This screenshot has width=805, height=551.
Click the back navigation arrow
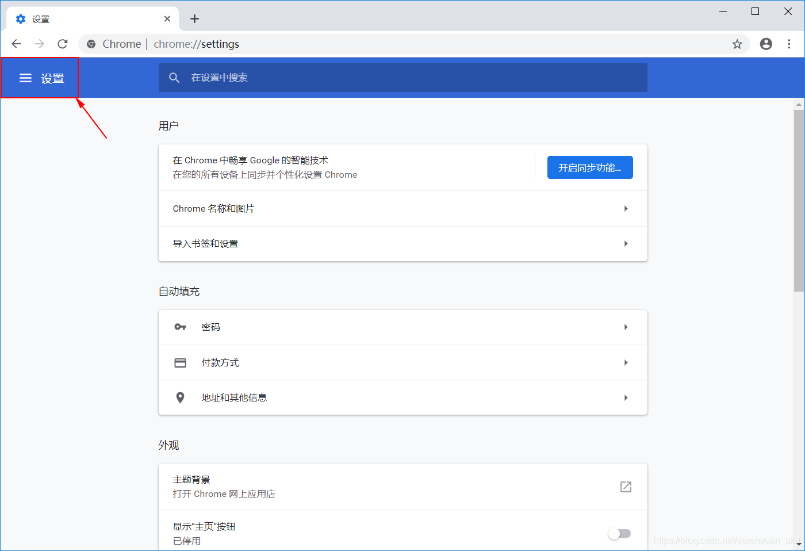[x=16, y=44]
